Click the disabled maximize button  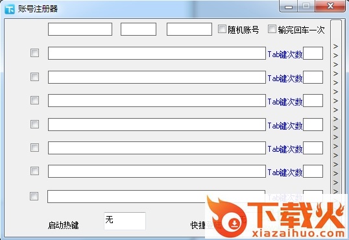(306, 6)
